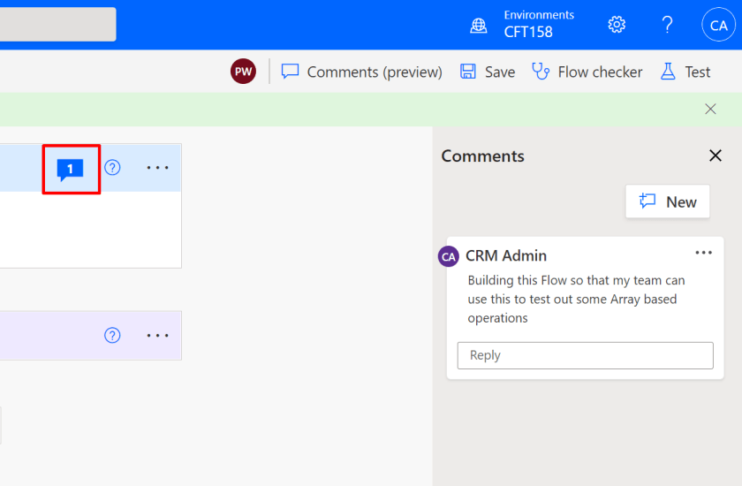The height and width of the screenshot is (486, 742).
Task: Click the CRM Admin avatar in the comment
Action: pos(449,256)
